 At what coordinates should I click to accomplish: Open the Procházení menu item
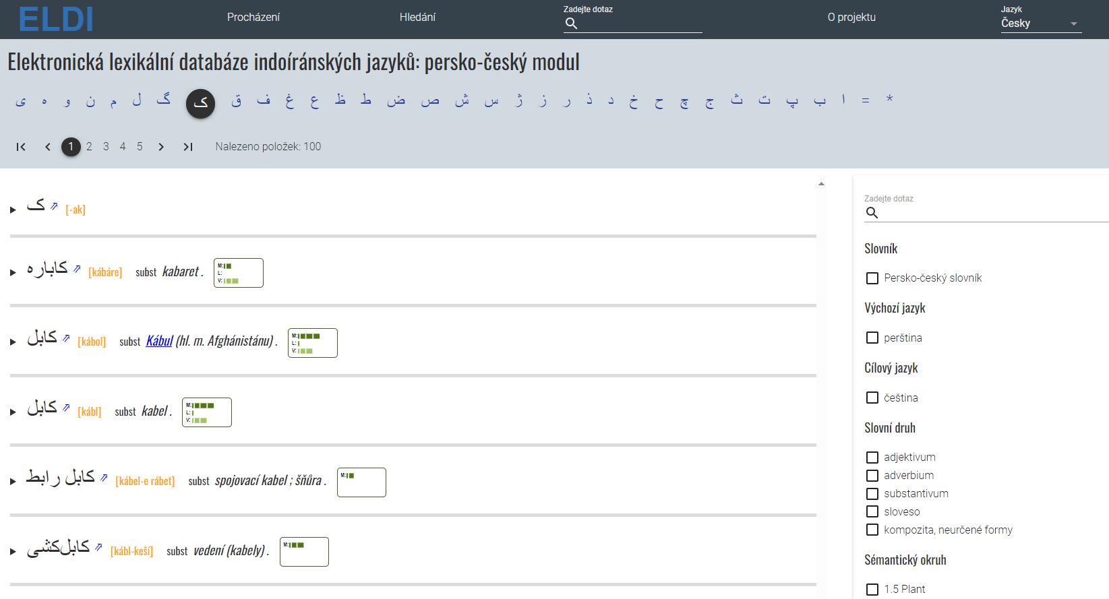coord(253,18)
